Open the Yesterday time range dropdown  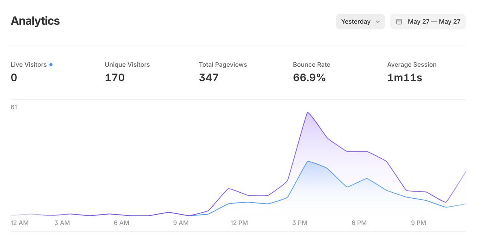pos(360,21)
